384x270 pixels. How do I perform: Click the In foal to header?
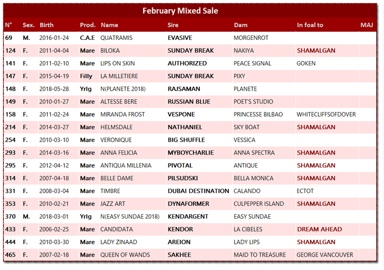point(310,25)
